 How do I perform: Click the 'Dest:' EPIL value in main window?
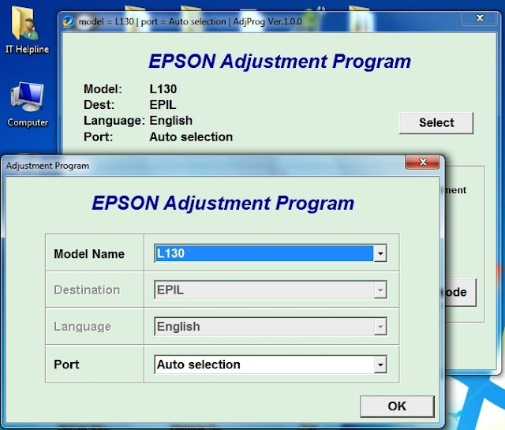[x=163, y=105]
